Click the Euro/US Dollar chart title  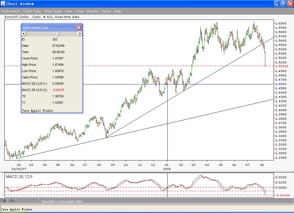coord(42,17)
